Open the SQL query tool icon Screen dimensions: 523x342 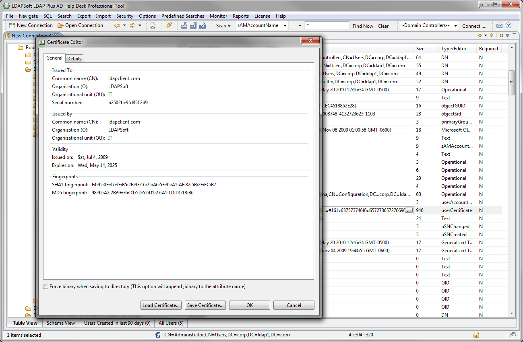[x=153, y=25]
